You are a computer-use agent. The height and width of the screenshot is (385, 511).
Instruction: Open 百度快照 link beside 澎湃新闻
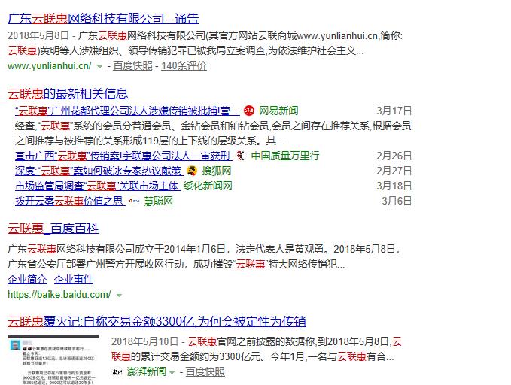pos(205,371)
